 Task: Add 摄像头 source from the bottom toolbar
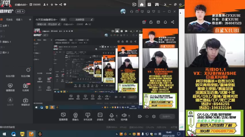[x=75, y=117]
